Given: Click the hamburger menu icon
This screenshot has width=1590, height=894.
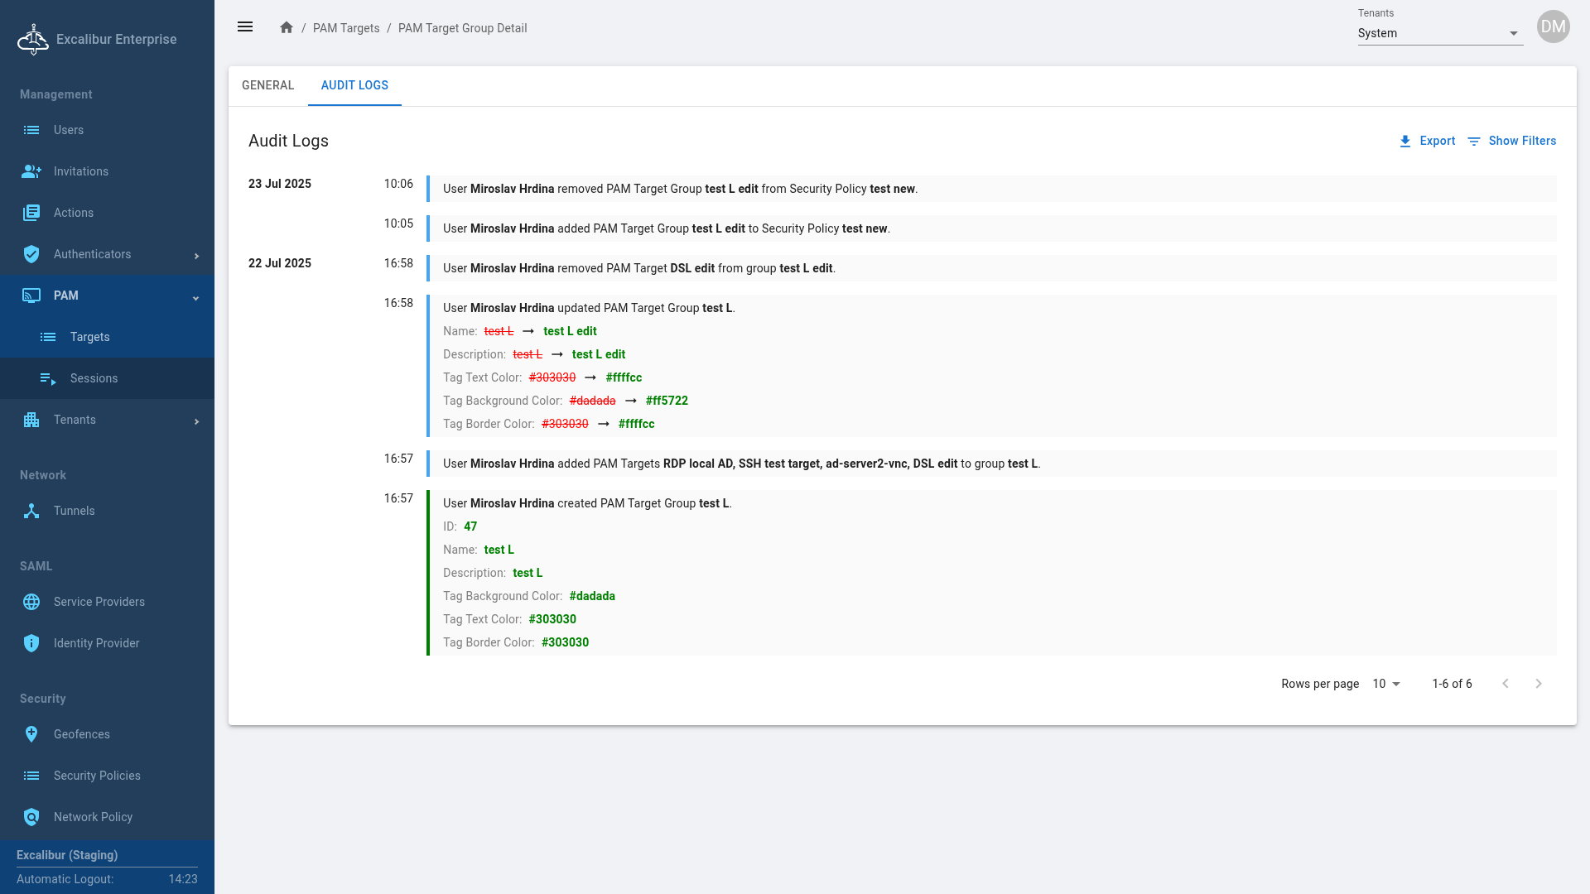Looking at the screenshot, I should [x=245, y=27].
